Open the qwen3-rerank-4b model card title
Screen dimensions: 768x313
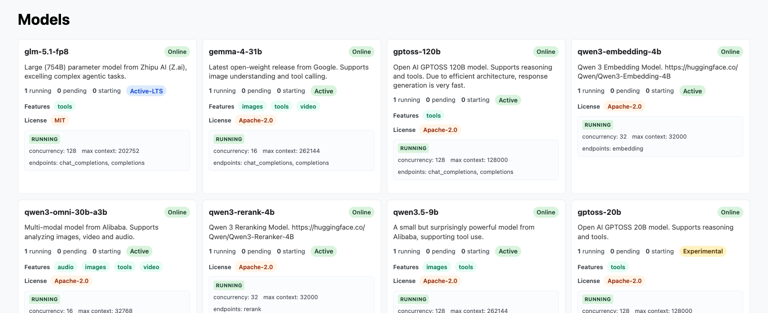(x=242, y=212)
